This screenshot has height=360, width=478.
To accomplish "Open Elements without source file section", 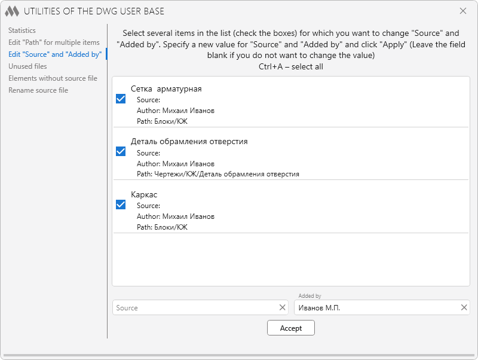I will pos(53,78).
